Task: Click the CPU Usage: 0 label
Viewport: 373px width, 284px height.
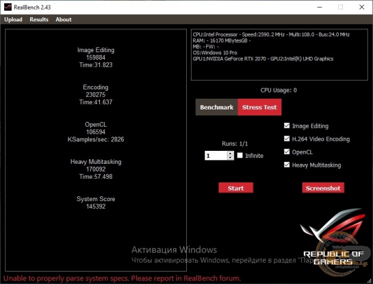Action: [278, 90]
